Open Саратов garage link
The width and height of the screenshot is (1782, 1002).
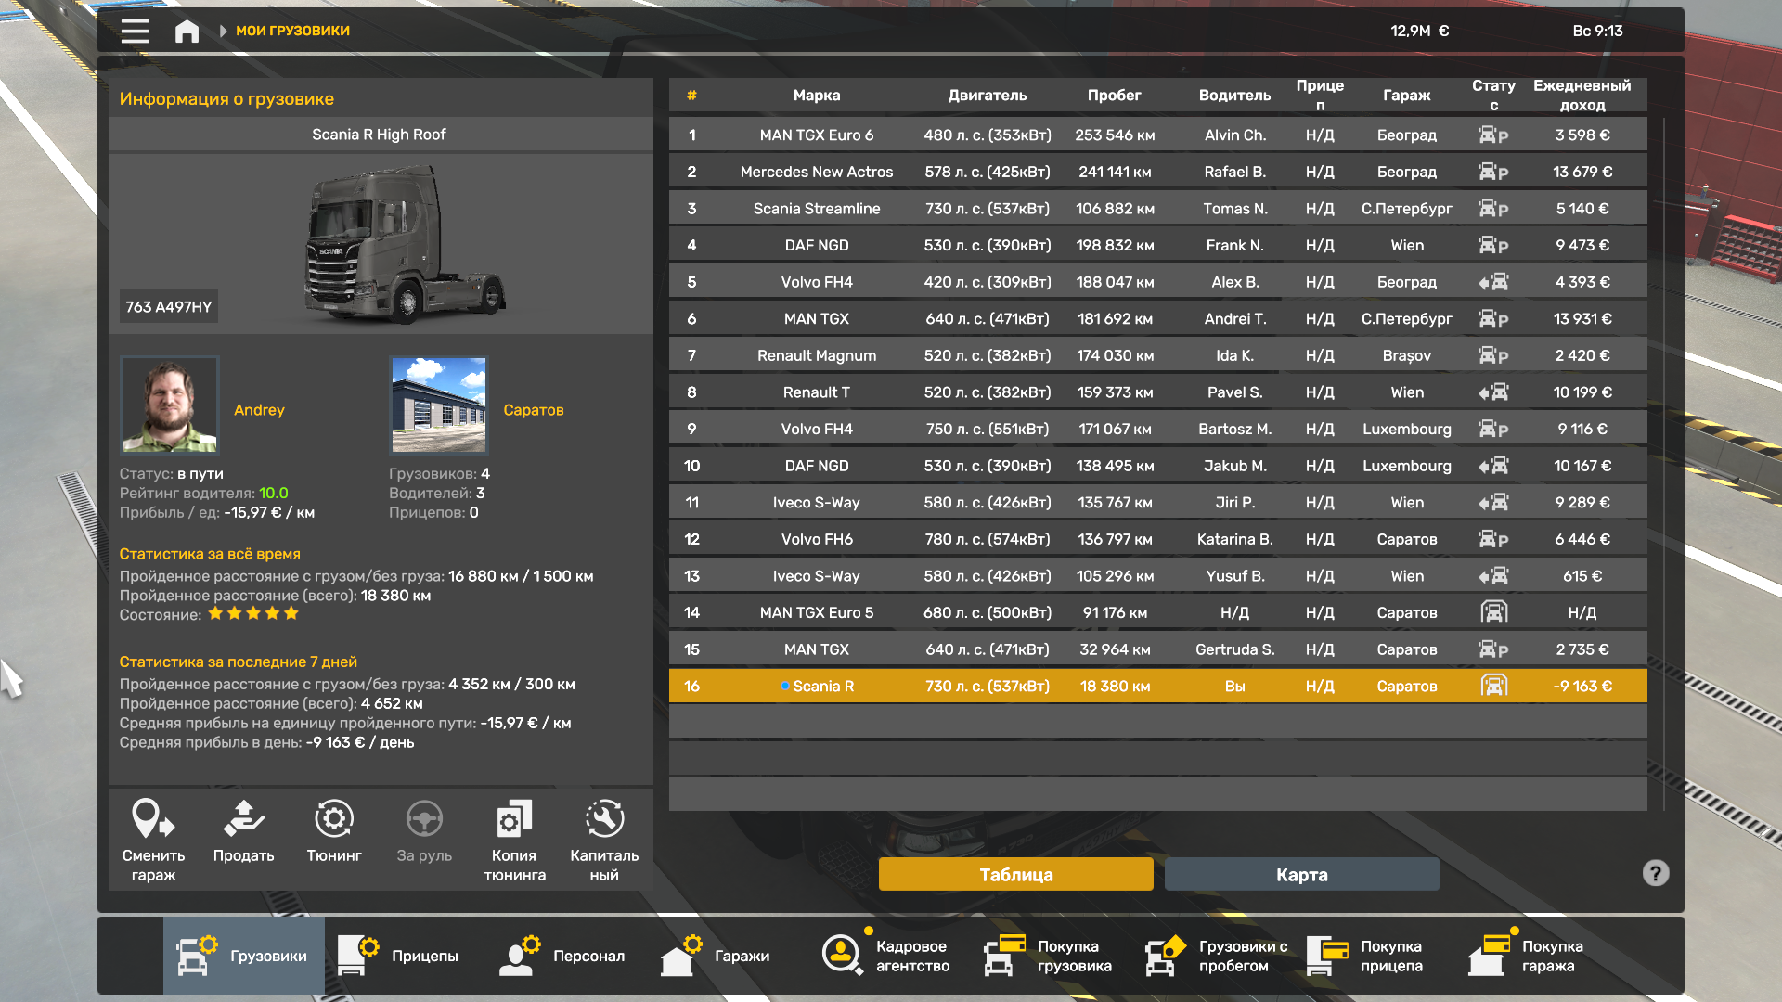[534, 409]
